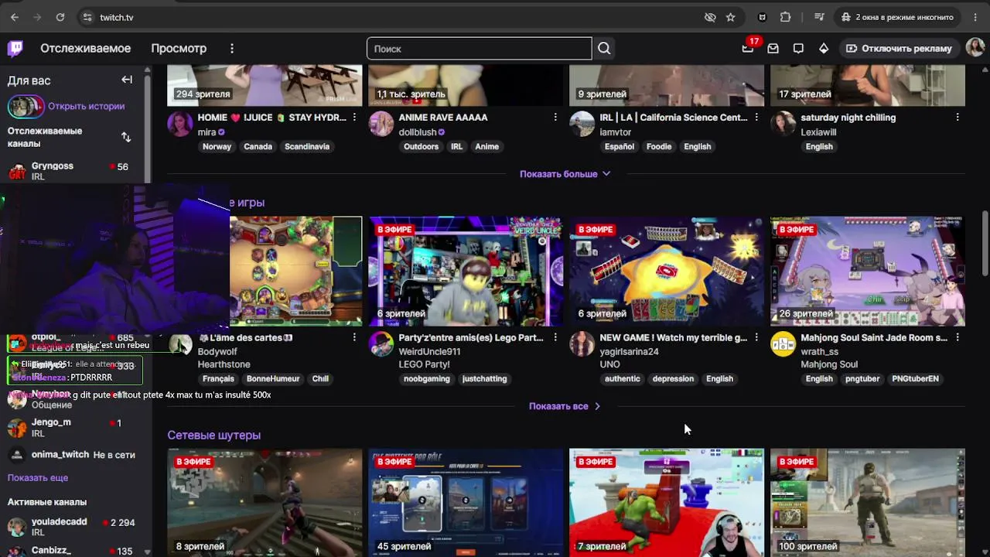Open the whispers chat bubble icon
The height and width of the screenshot is (557, 990).
[x=798, y=49]
